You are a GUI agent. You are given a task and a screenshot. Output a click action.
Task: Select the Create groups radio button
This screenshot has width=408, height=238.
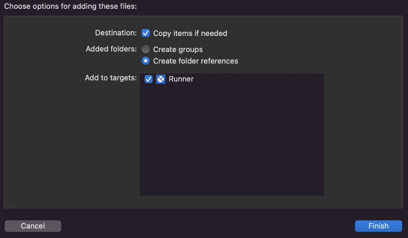point(146,49)
